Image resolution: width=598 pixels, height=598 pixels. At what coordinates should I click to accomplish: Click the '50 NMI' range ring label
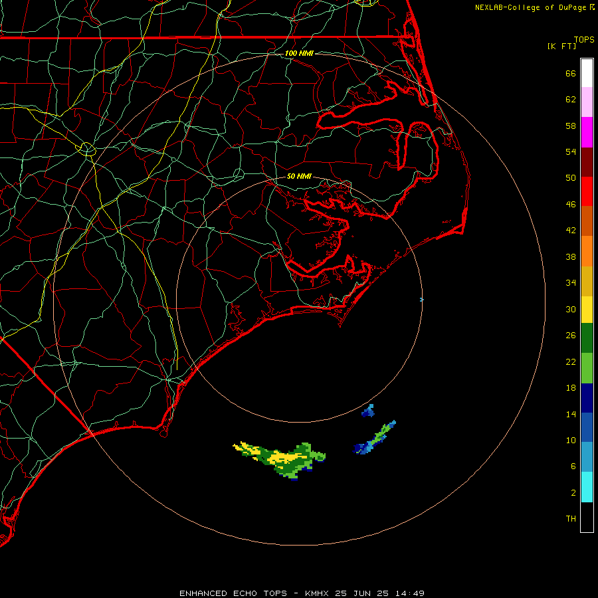(x=299, y=176)
